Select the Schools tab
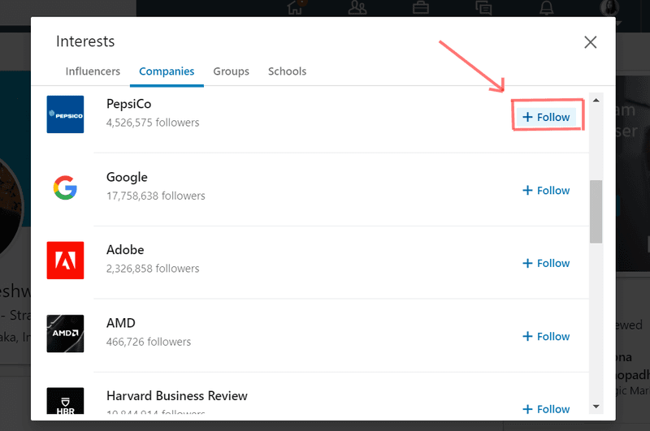This screenshot has width=650, height=431. tap(288, 71)
